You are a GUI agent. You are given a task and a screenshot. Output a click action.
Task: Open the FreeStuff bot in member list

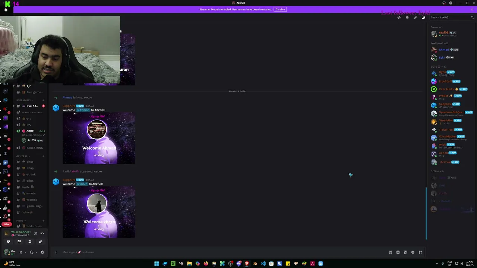coord(452,82)
